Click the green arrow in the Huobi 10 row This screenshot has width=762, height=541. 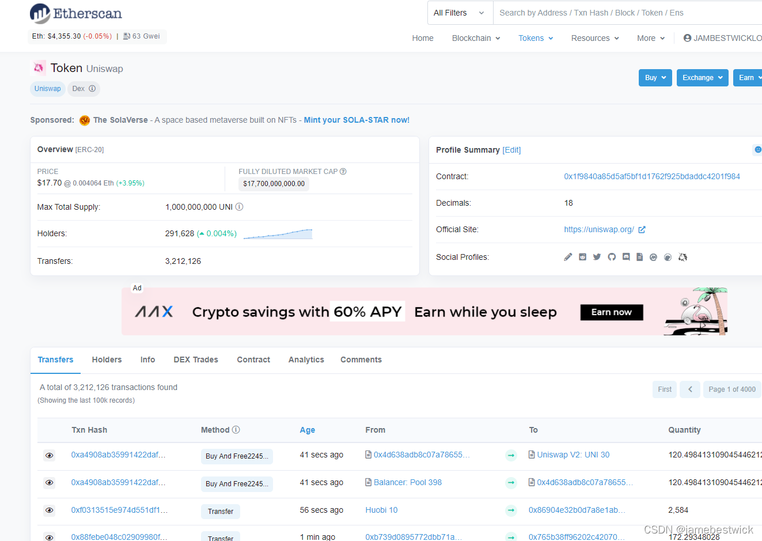tap(511, 510)
